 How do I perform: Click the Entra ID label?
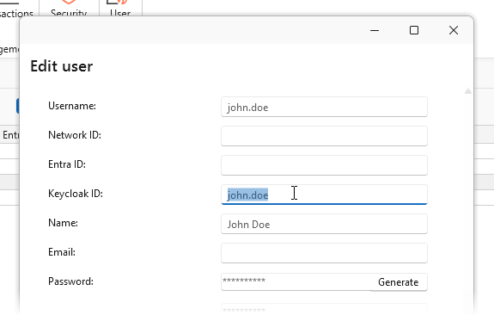[x=67, y=164]
